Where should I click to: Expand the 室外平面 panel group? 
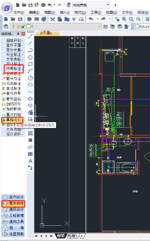pyautogui.click(x=13, y=45)
